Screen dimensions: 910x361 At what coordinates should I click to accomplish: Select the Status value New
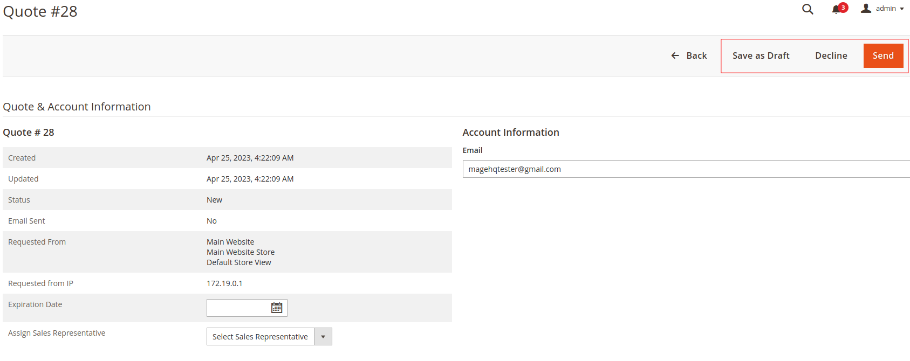[x=214, y=200]
